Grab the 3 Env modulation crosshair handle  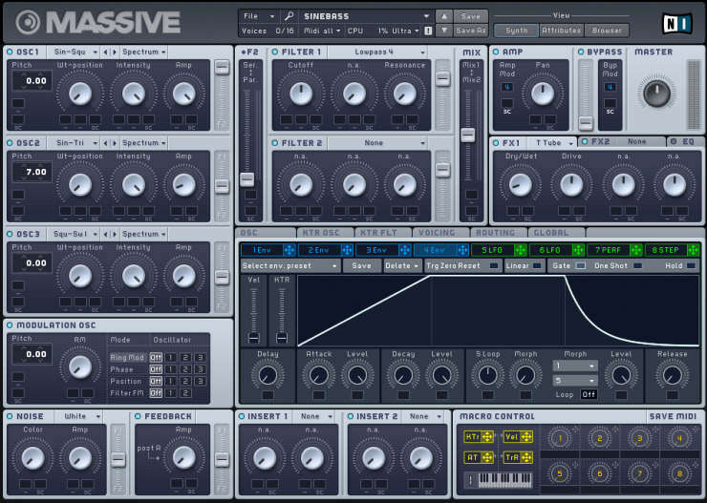404,250
